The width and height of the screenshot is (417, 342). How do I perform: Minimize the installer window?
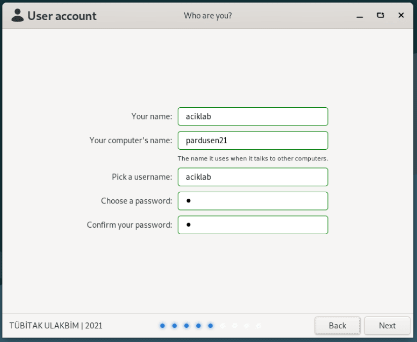(359, 16)
